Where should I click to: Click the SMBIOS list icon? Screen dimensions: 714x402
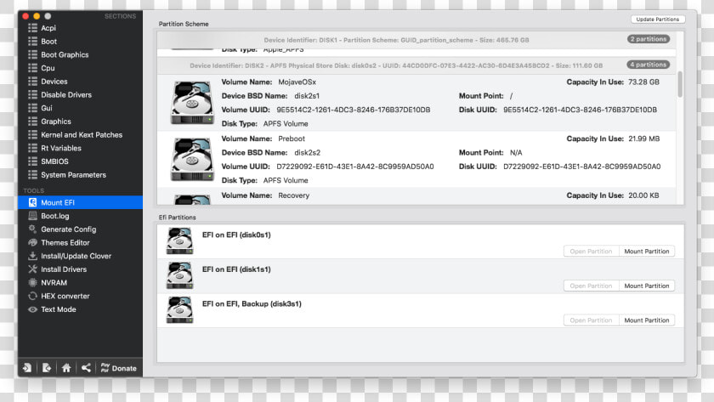pyautogui.click(x=32, y=161)
